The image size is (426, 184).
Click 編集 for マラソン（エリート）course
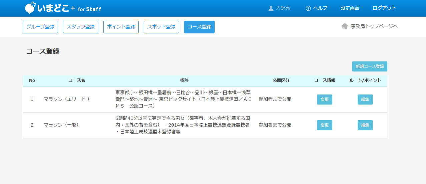(365, 100)
